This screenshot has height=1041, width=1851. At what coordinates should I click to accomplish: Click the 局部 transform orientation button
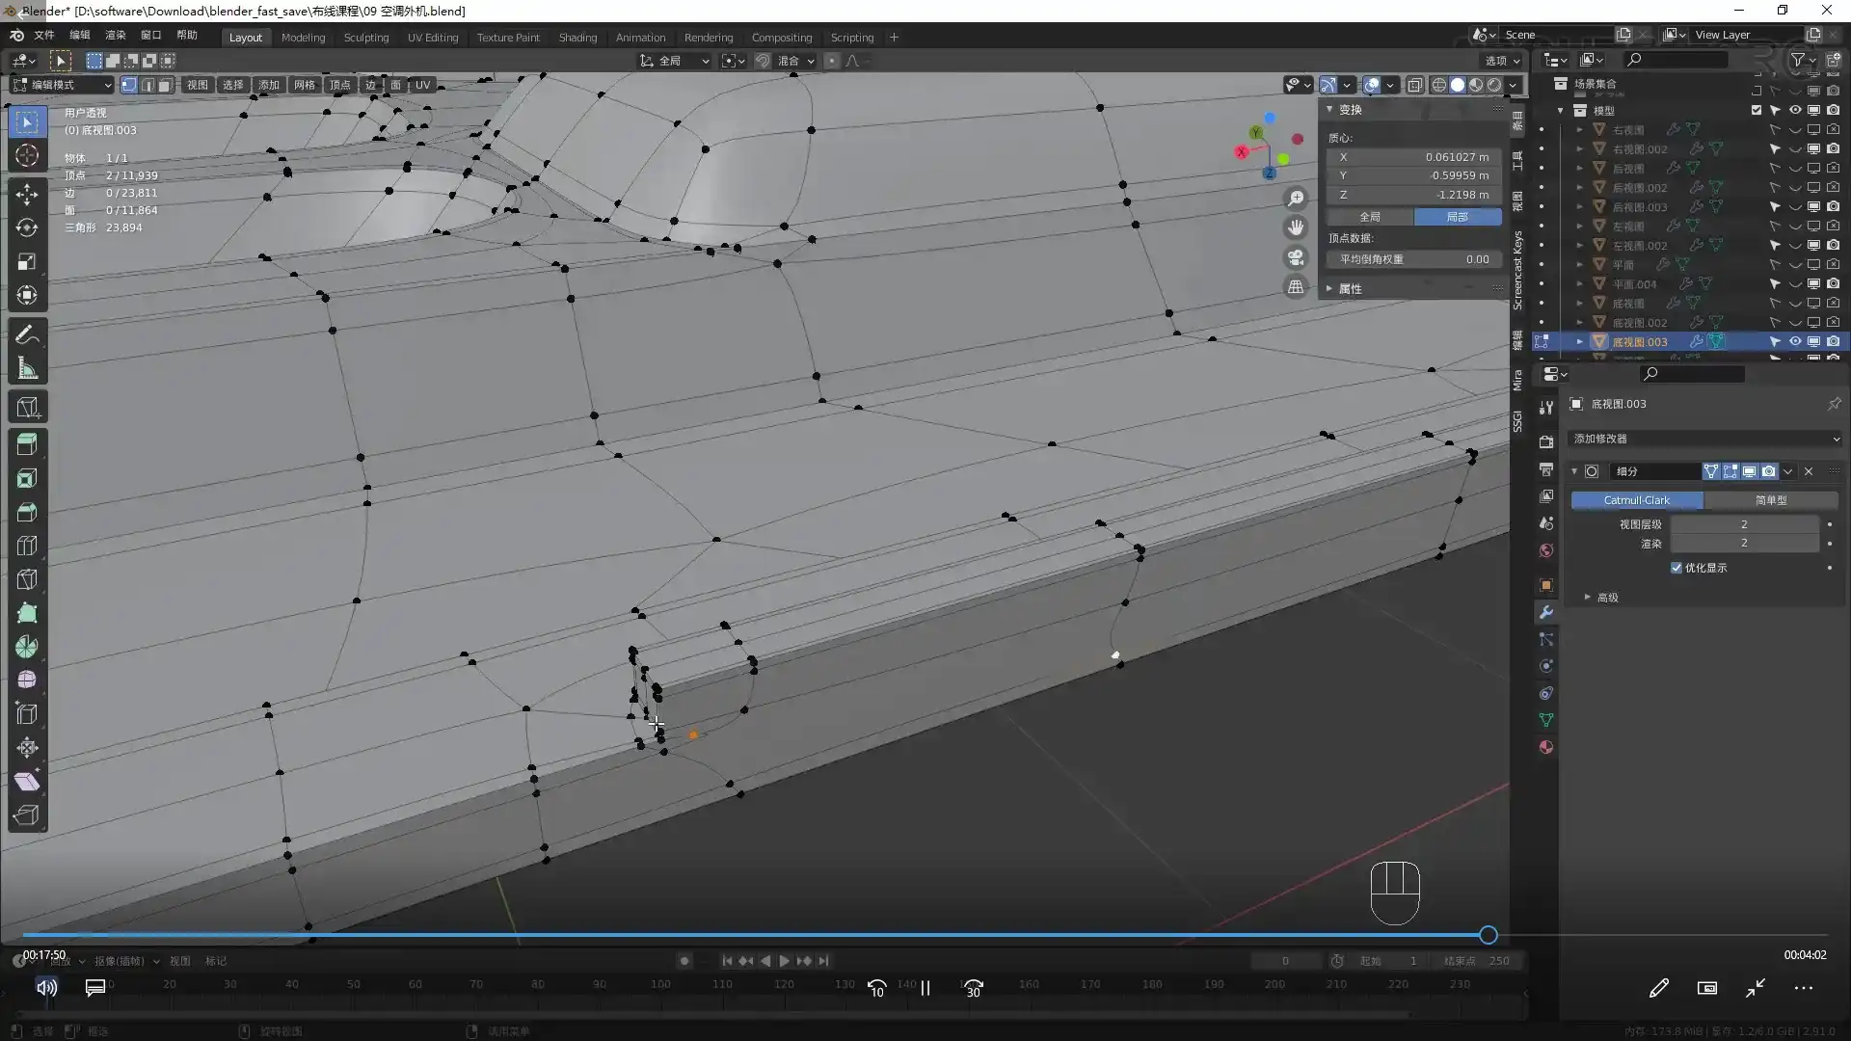coord(1458,217)
